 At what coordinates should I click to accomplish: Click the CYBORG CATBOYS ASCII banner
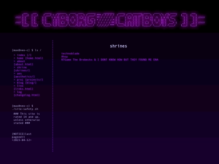[110, 20]
